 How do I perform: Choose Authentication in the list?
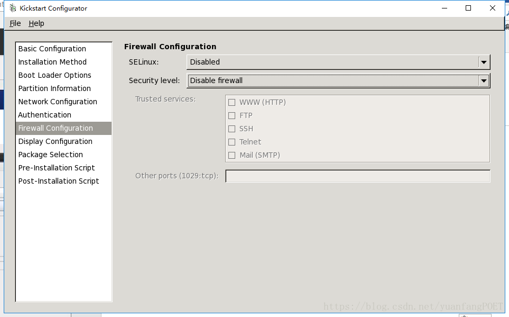[x=63, y=115]
